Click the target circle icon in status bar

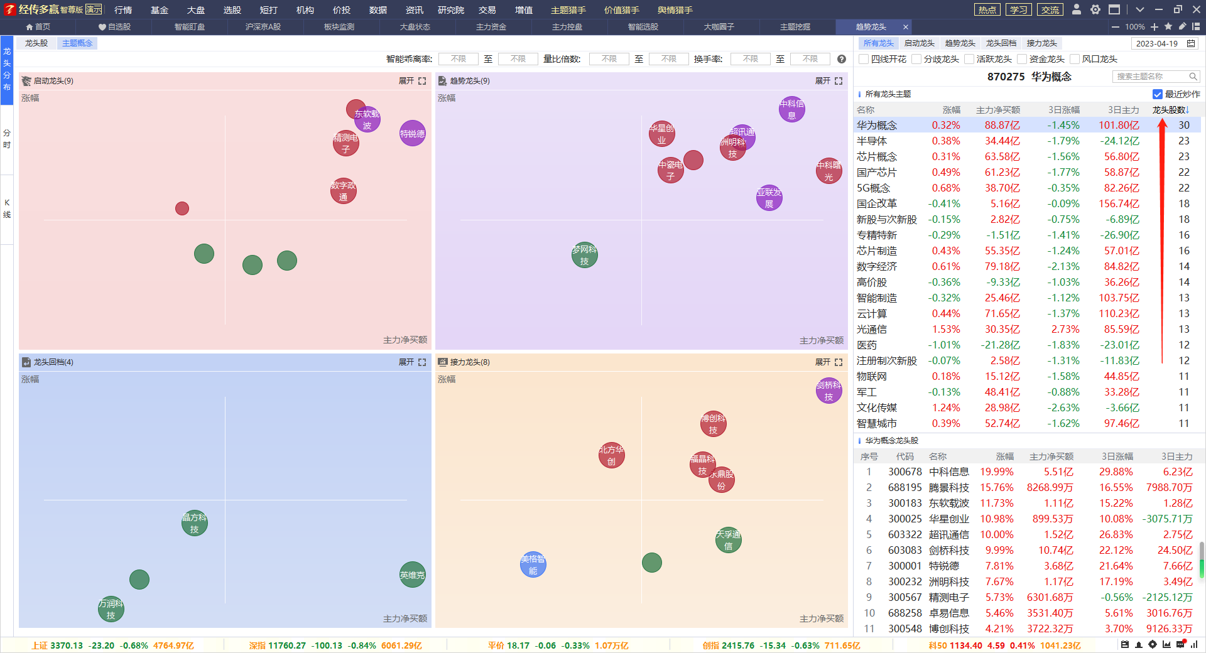pyautogui.click(x=1153, y=645)
